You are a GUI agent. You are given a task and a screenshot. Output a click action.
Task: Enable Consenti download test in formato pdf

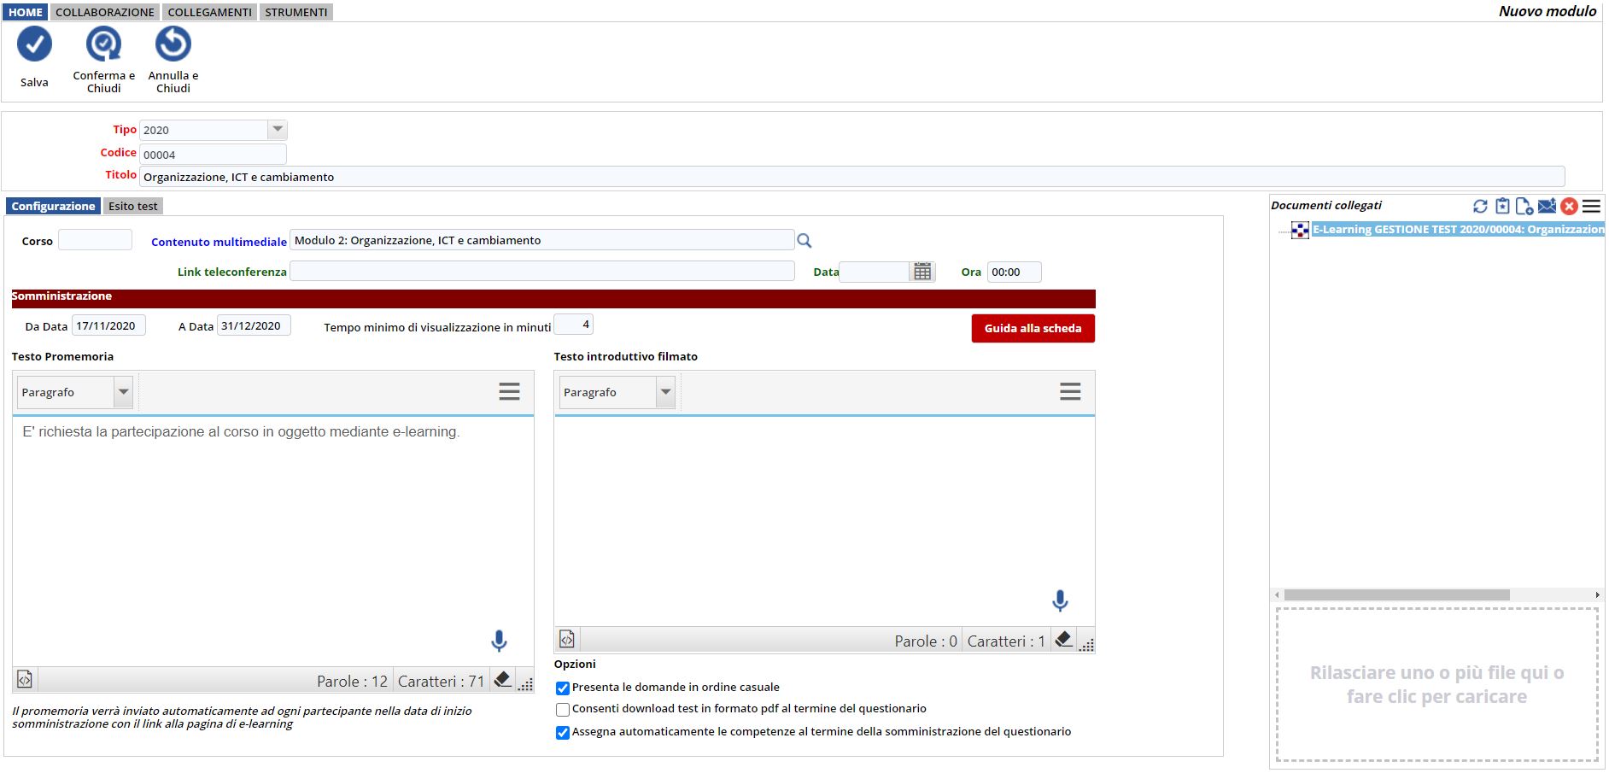563,710
